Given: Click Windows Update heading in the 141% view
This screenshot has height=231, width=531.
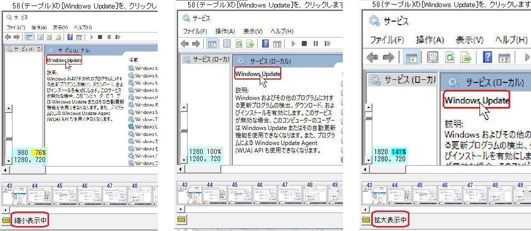Looking at the screenshot, I should (476, 100).
